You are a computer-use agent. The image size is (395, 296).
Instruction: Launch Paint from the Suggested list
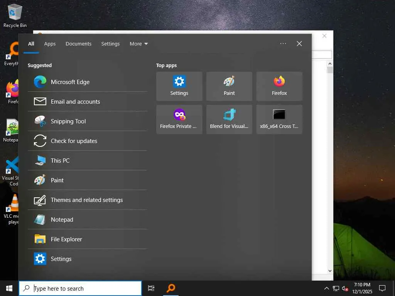[87, 180]
